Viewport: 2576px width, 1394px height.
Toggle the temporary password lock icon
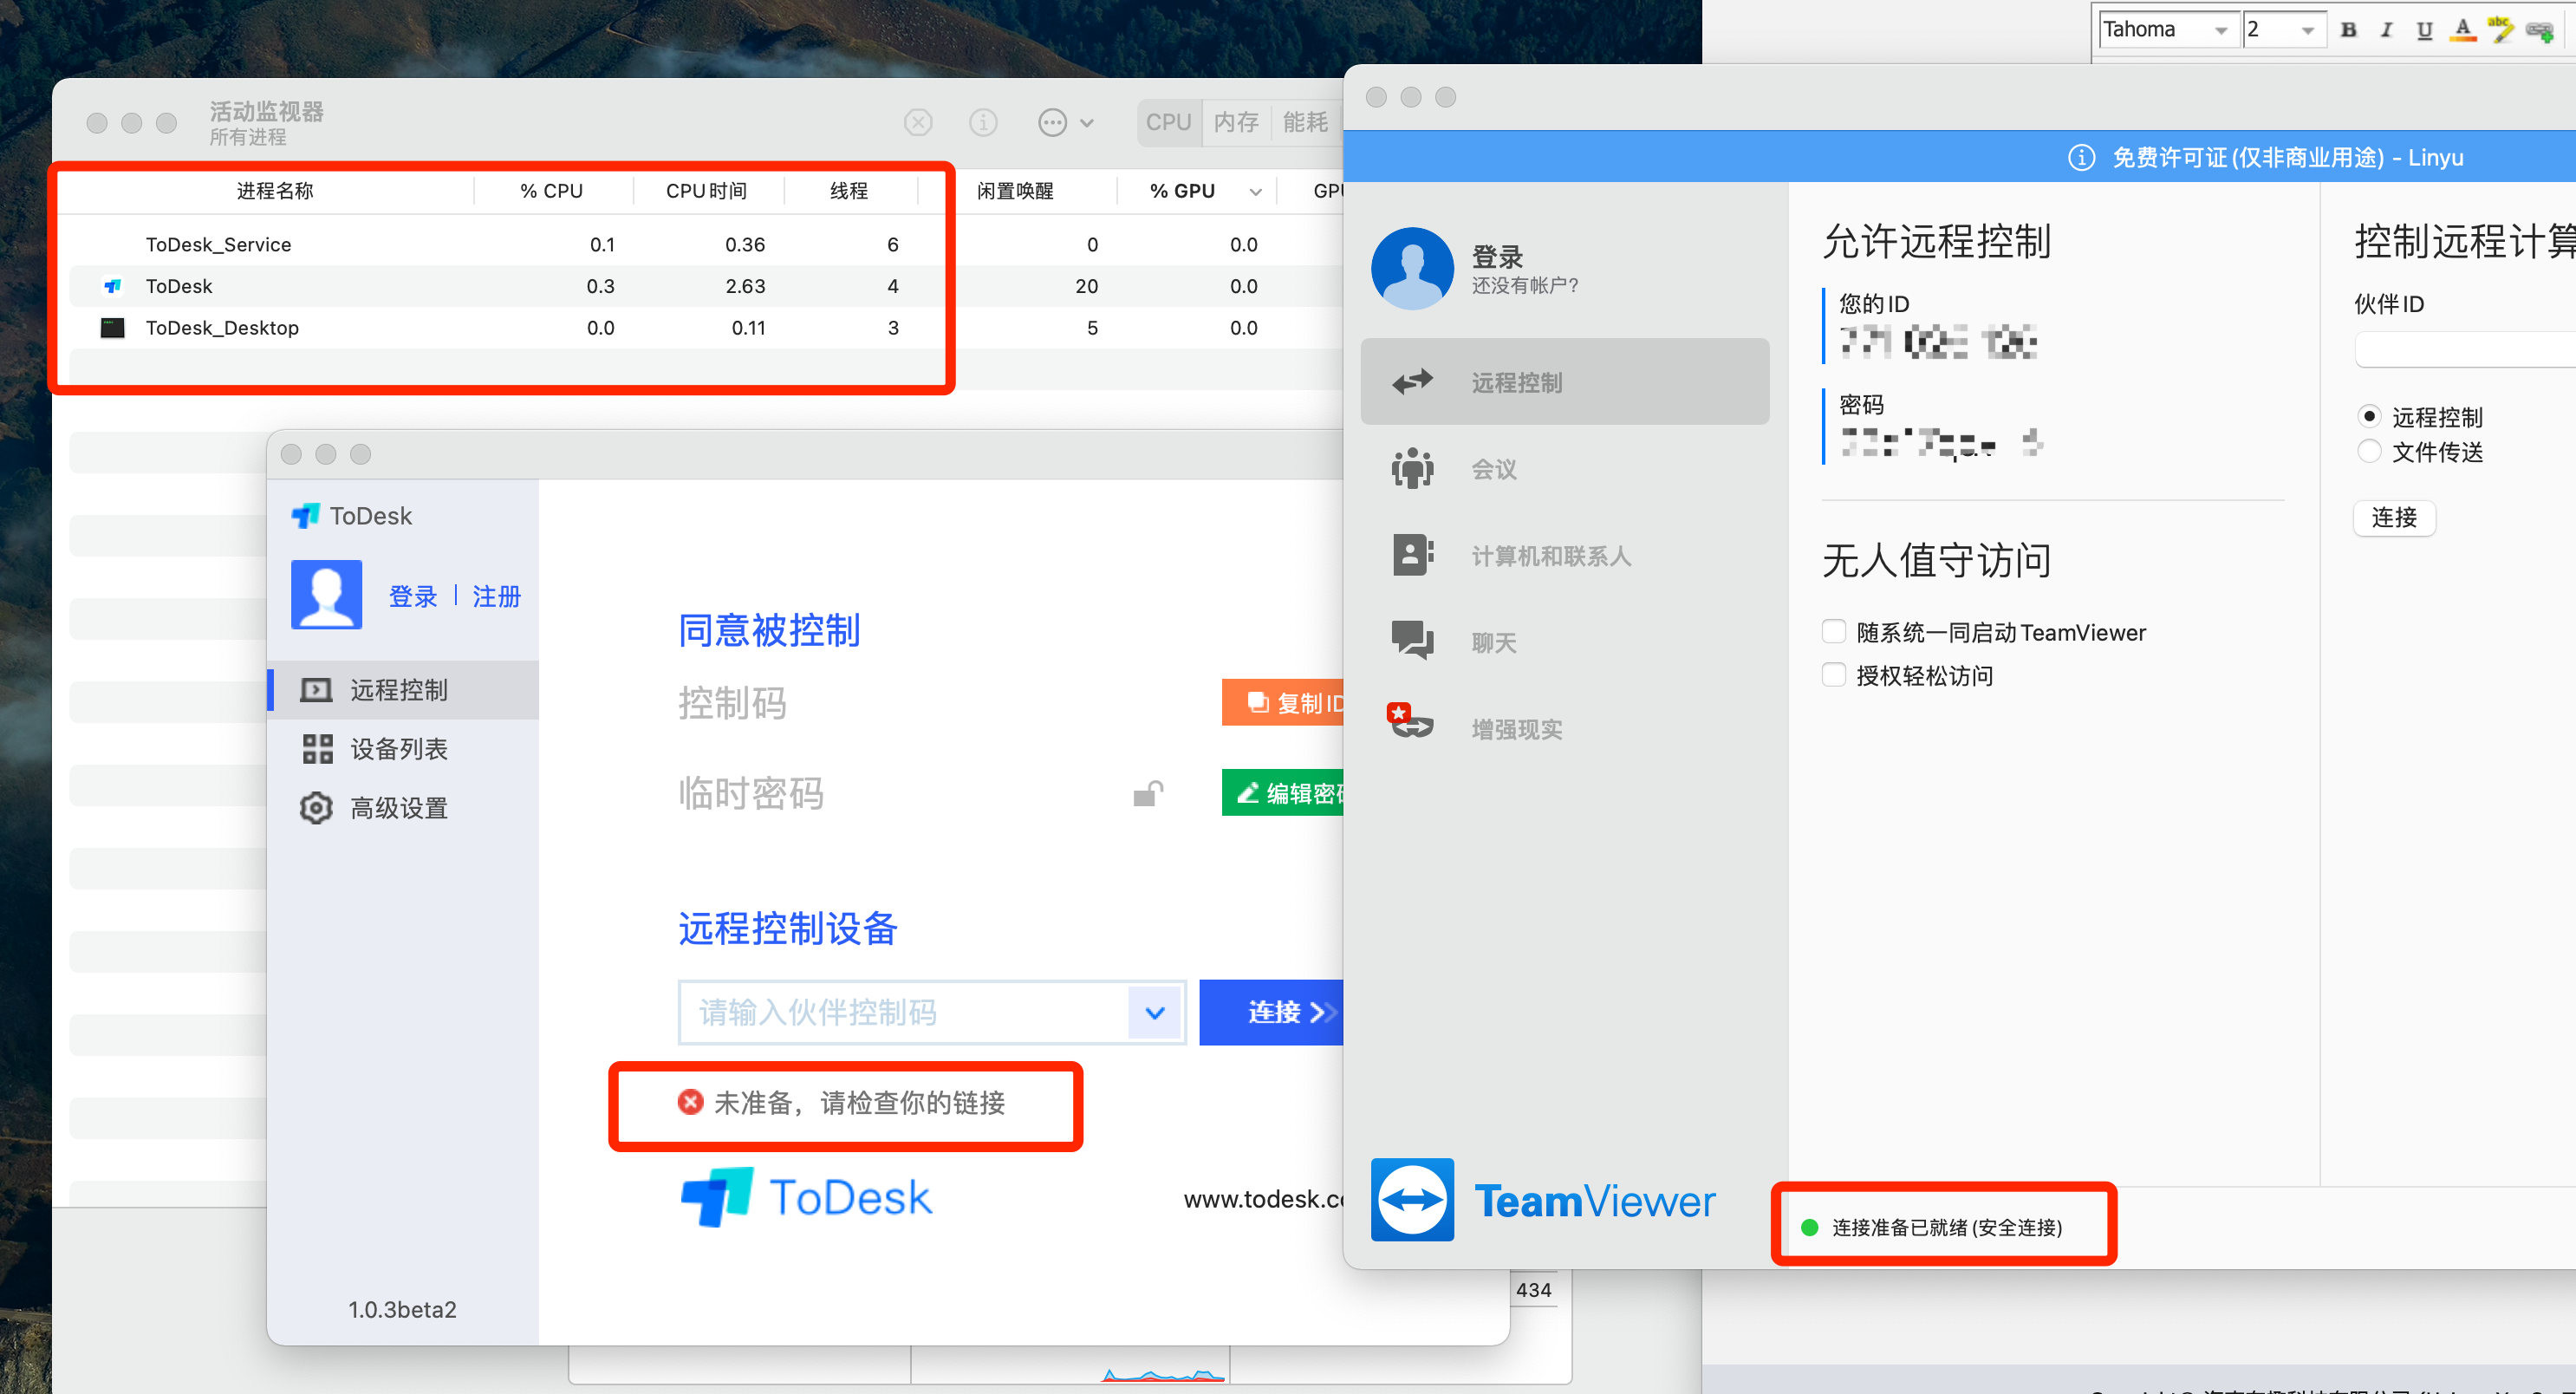tap(1148, 793)
